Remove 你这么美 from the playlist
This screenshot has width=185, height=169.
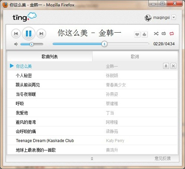pyautogui.click(x=173, y=66)
